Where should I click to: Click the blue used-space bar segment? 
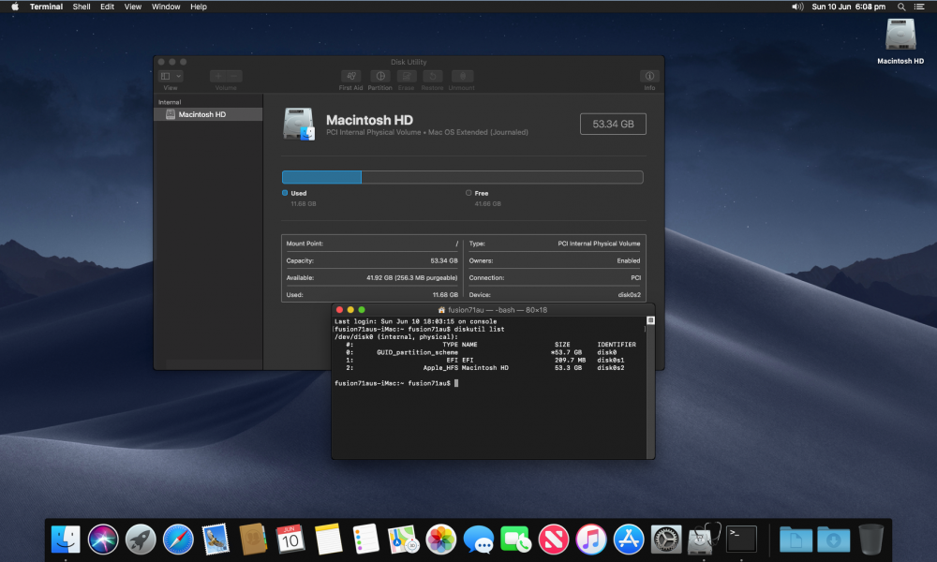click(x=322, y=177)
